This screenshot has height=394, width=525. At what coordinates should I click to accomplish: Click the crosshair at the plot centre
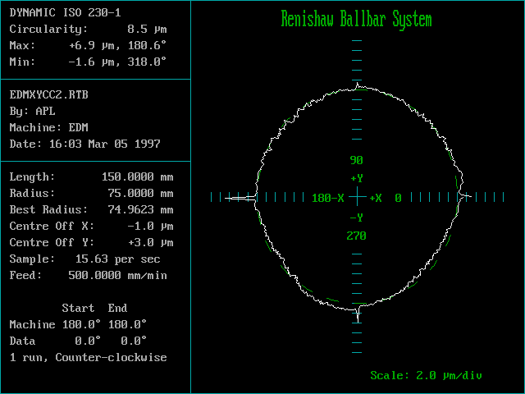point(357,197)
